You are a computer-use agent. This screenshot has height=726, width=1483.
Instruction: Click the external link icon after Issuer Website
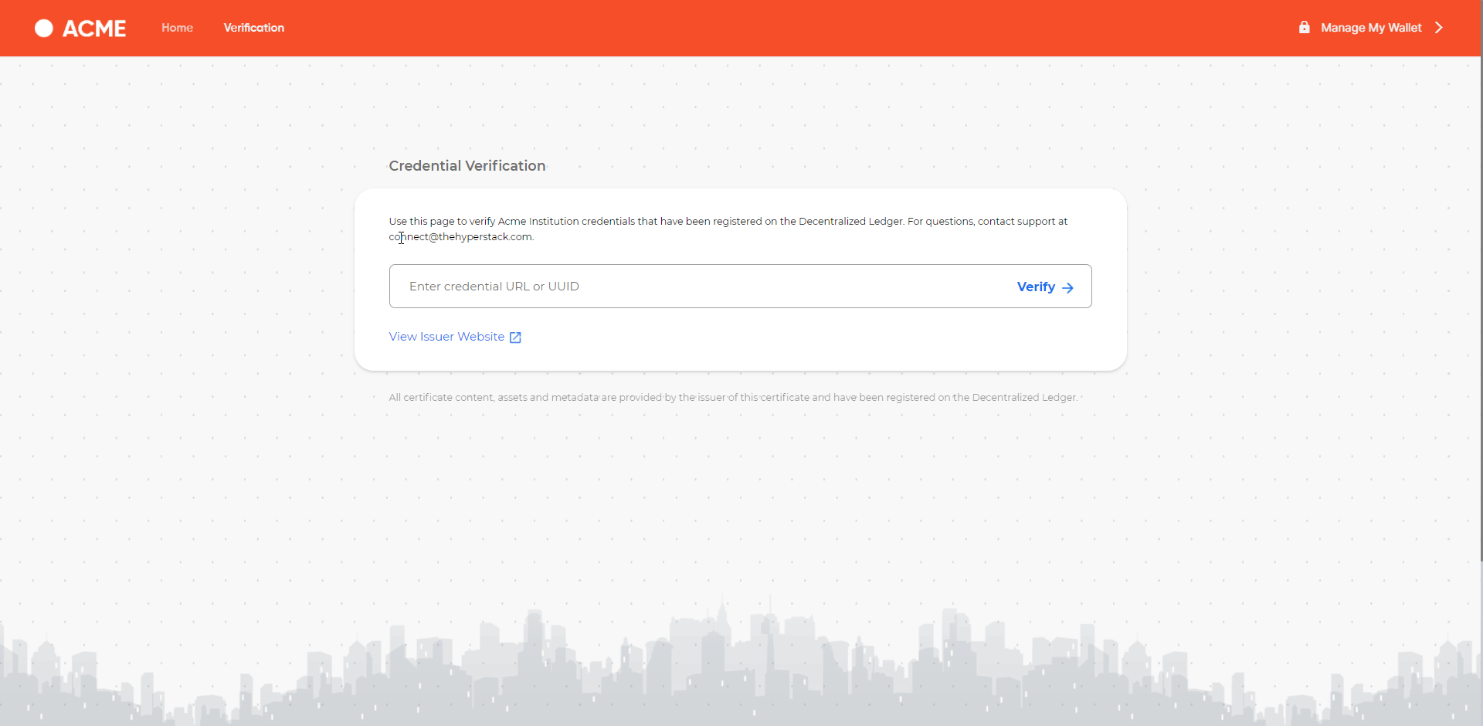click(515, 338)
